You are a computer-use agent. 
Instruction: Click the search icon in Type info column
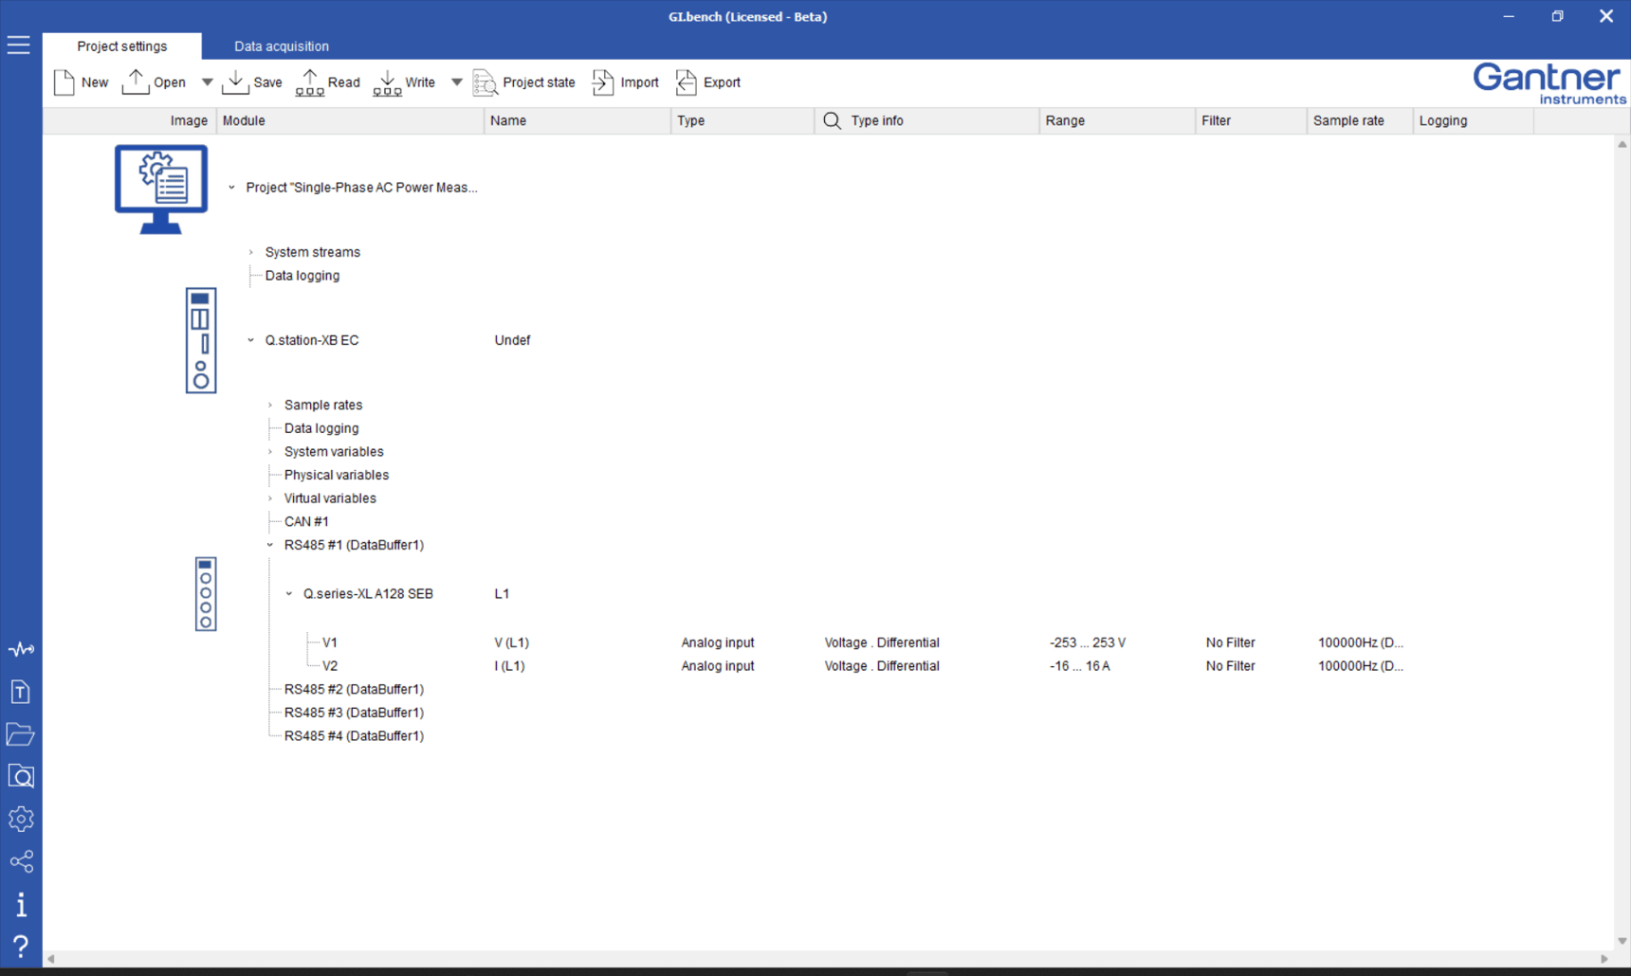point(832,120)
